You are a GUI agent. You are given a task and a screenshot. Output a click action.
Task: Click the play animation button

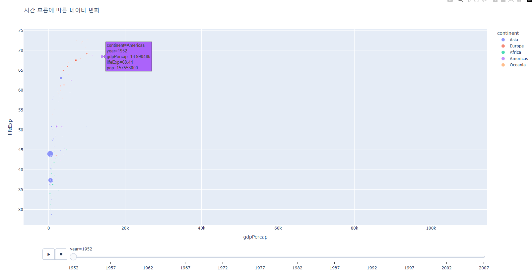(48, 254)
